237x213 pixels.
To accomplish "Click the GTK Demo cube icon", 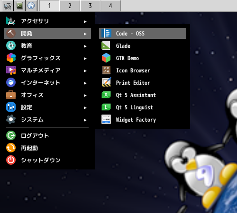I will 106,58.
